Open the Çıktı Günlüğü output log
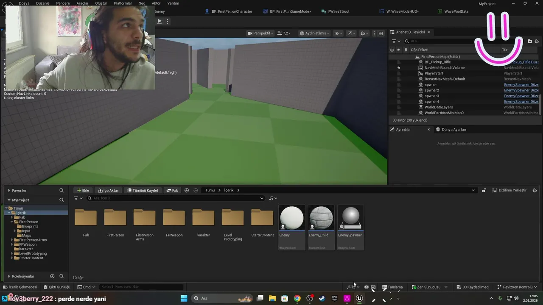 point(57,287)
